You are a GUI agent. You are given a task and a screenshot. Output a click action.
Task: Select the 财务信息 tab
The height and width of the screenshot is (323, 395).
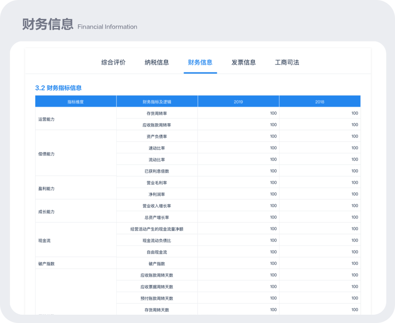pos(200,62)
